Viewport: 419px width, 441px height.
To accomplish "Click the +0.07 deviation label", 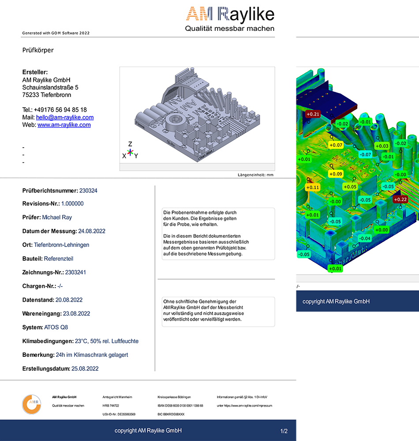I will (x=336, y=145).
